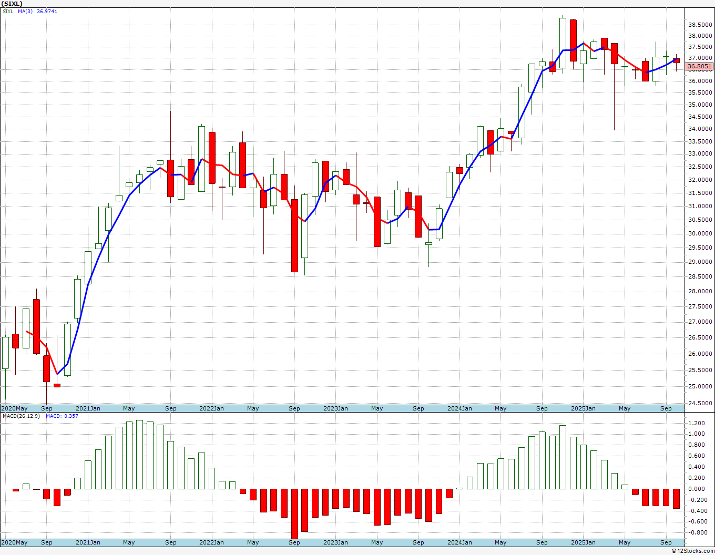Select 2025Jan on the MACD panel date axis
This screenshot has width=715, height=555.
click(584, 542)
